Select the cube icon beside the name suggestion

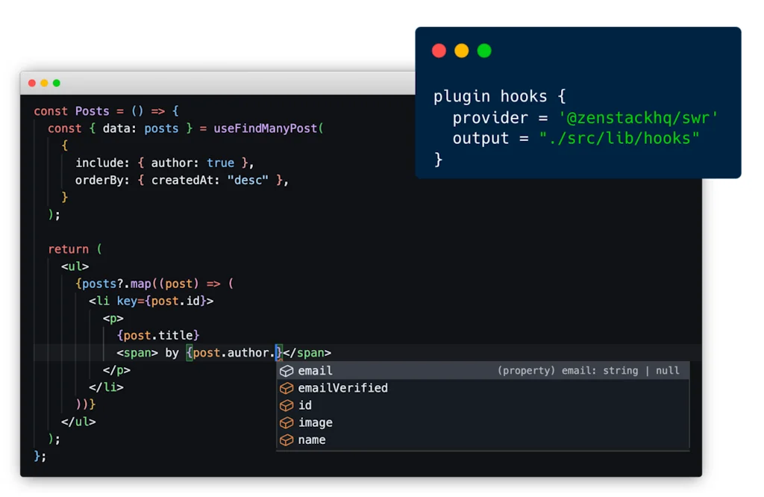coord(287,440)
